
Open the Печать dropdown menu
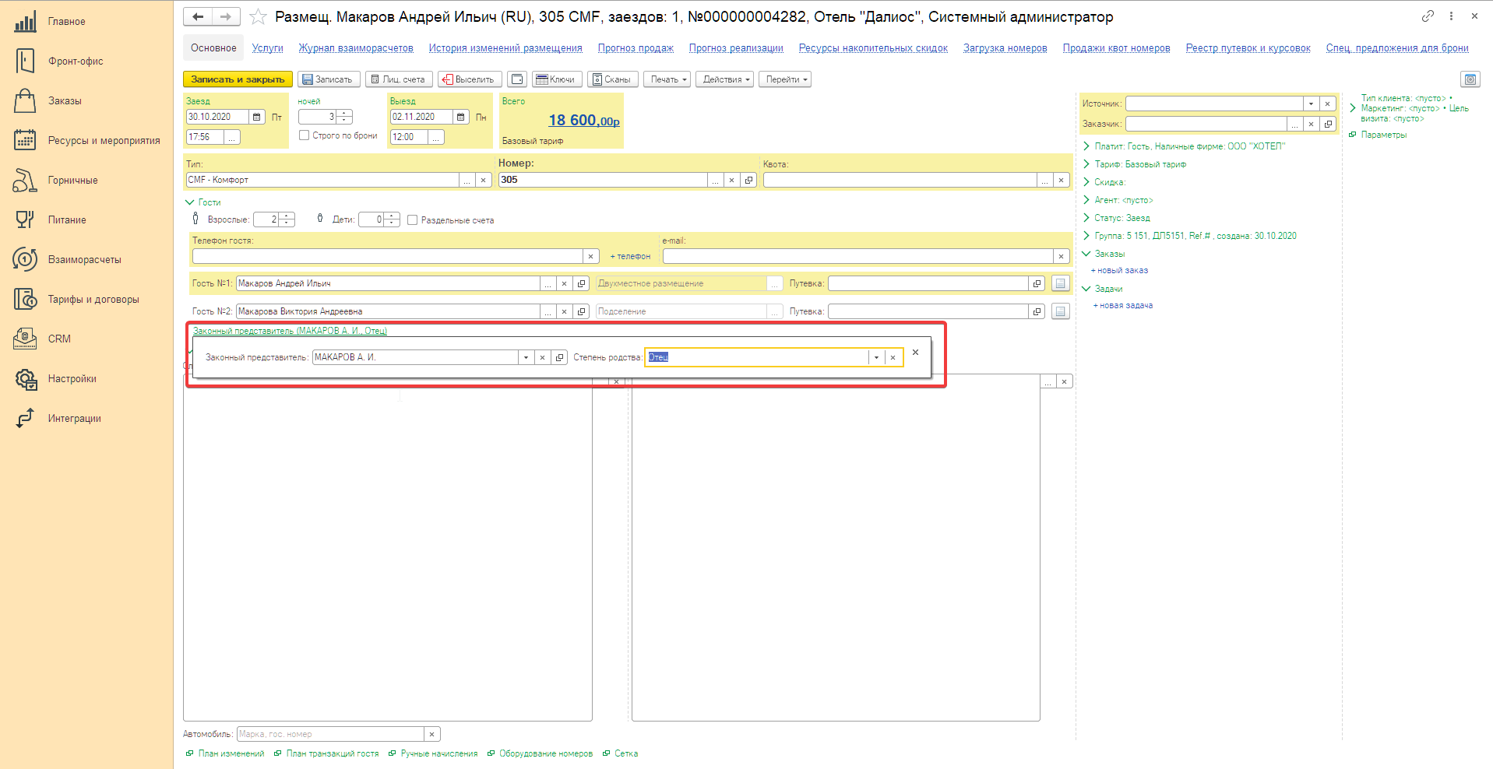pos(667,79)
